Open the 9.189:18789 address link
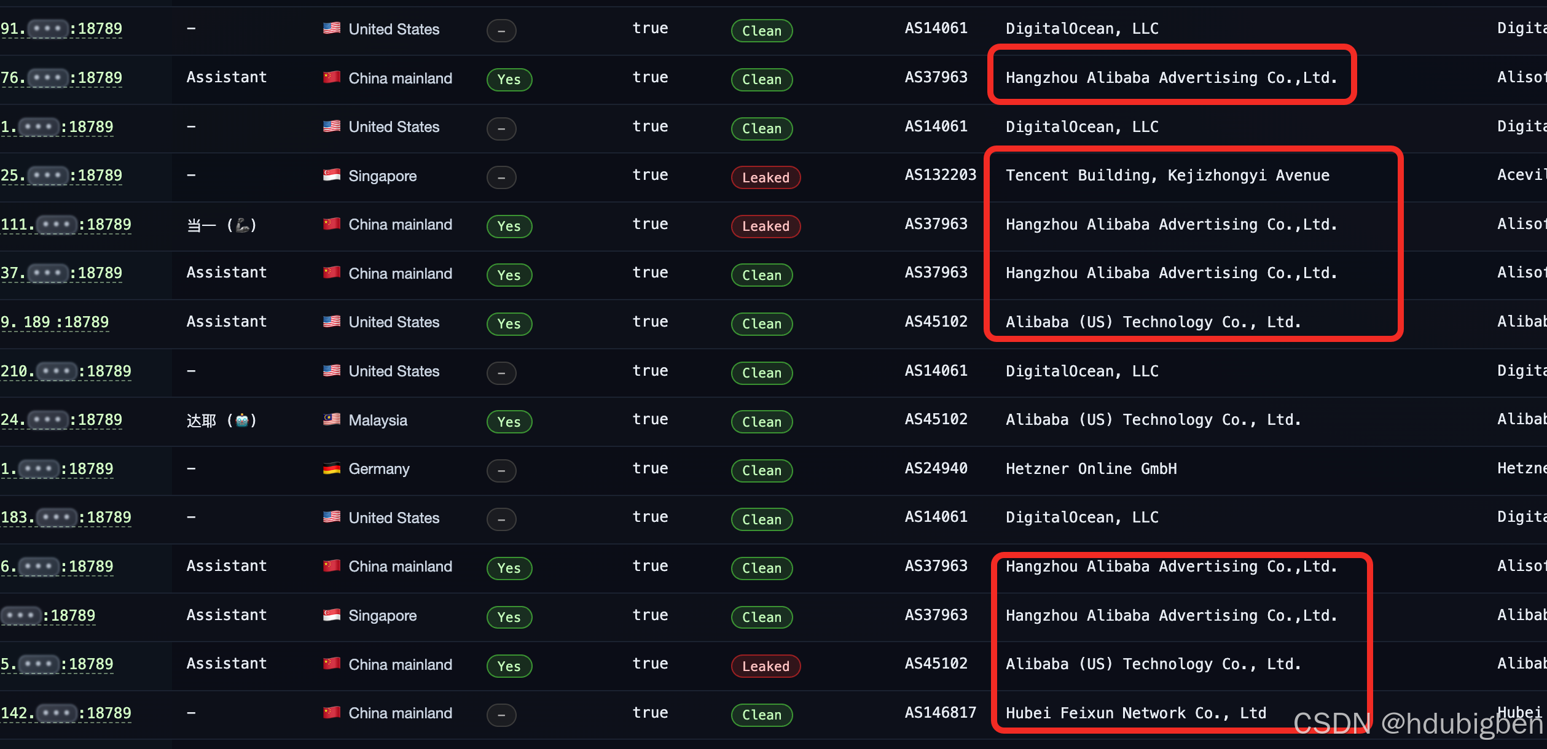1547x749 pixels. tap(55, 322)
